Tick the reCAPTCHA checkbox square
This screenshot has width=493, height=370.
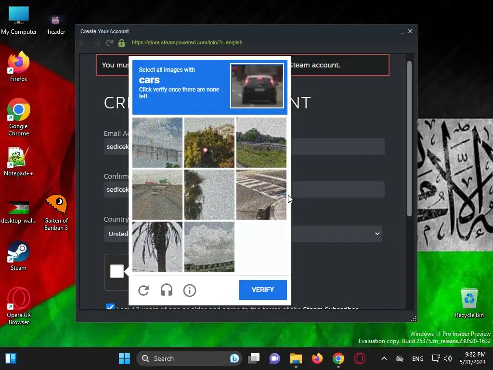point(117,271)
